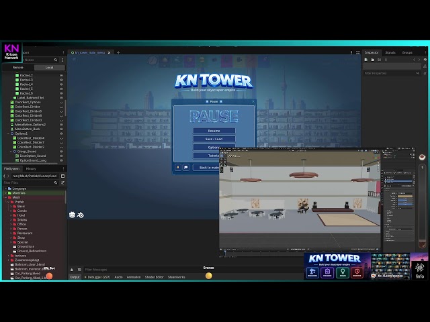Viewport: 430px width, 322px height.
Task: Open property sort options beside Filter Properties
Action: pyautogui.click(x=425, y=73)
